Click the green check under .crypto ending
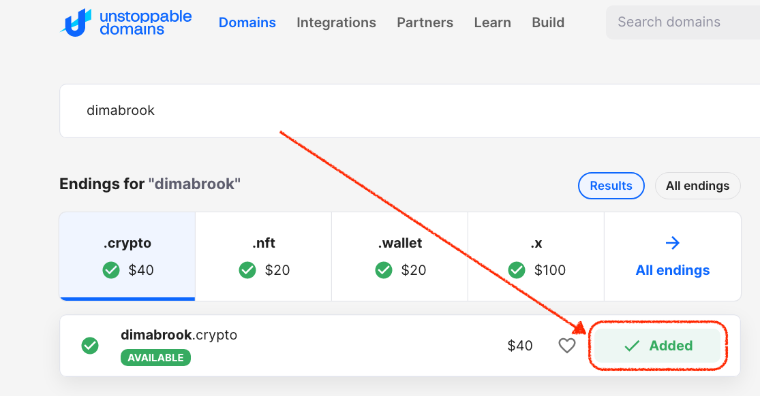This screenshot has width=760, height=396. pyautogui.click(x=111, y=270)
